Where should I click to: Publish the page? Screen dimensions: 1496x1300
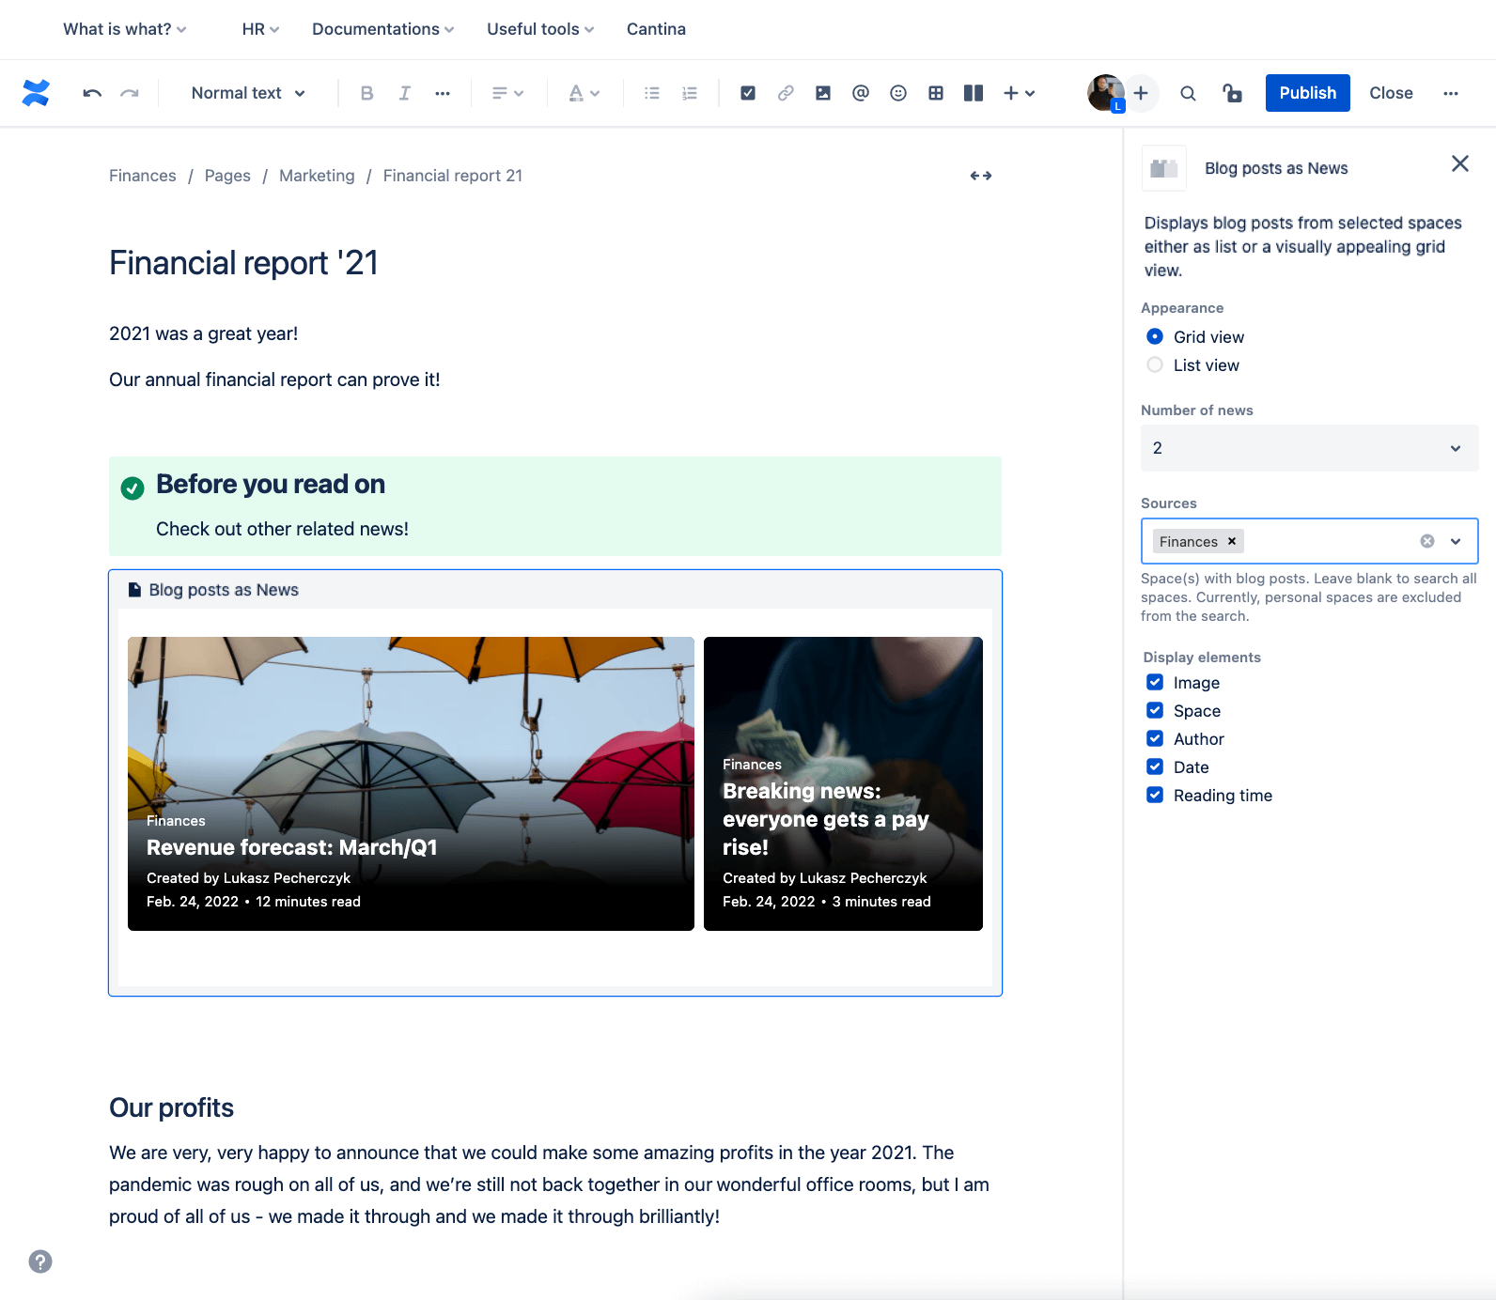[x=1307, y=93]
